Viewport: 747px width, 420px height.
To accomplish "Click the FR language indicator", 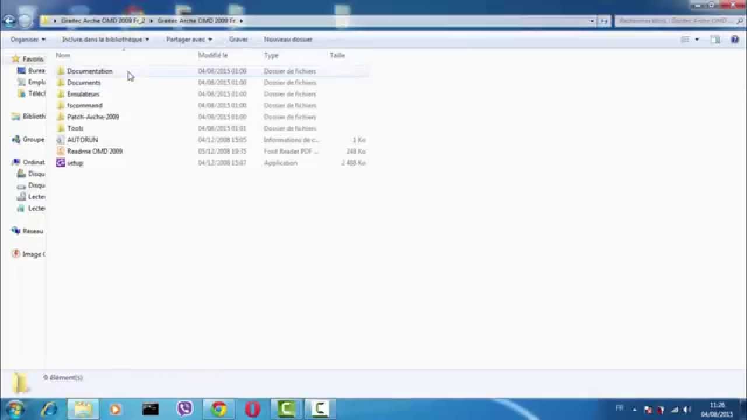I will point(620,408).
